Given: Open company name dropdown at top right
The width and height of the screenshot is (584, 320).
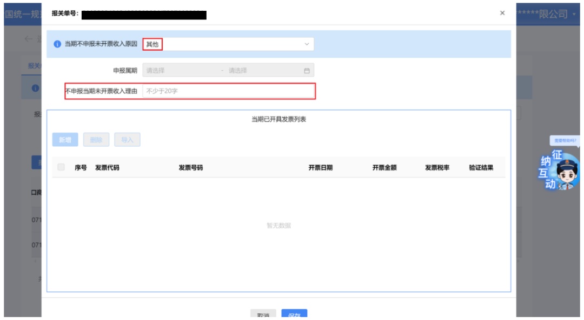Looking at the screenshot, I should click(x=574, y=15).
